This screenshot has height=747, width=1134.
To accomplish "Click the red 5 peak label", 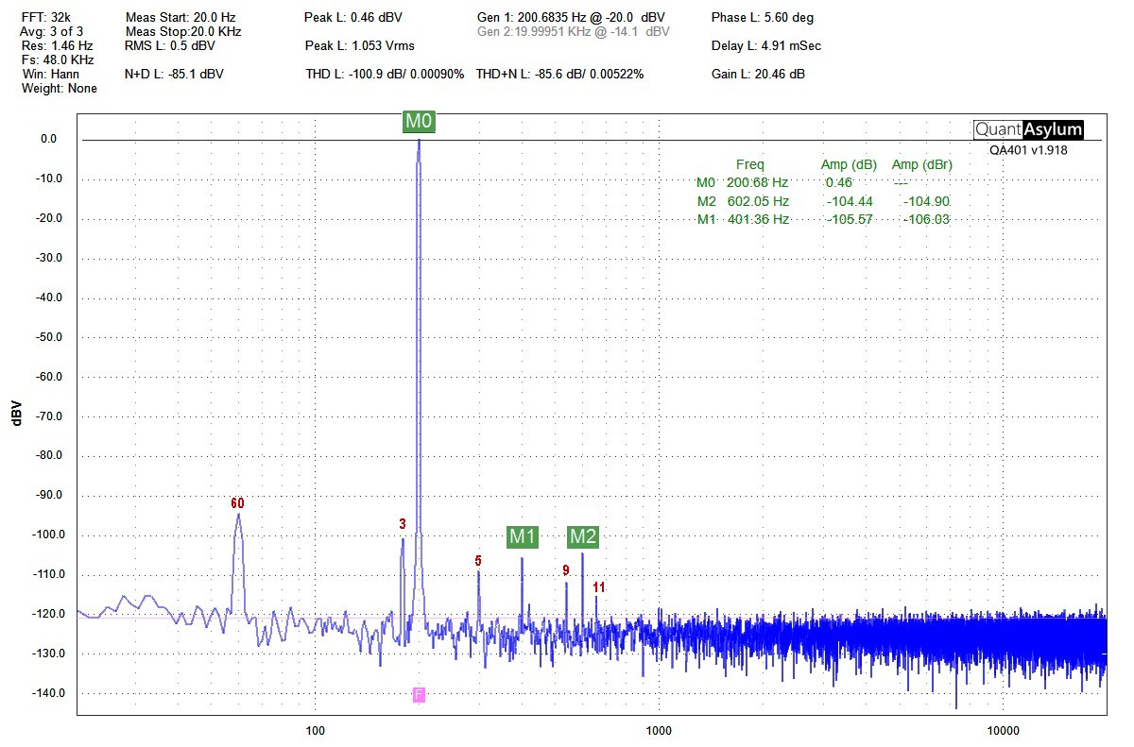I will (478, 562).
